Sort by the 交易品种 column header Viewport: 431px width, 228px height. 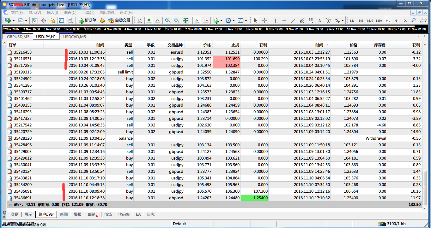pos(170,45)
